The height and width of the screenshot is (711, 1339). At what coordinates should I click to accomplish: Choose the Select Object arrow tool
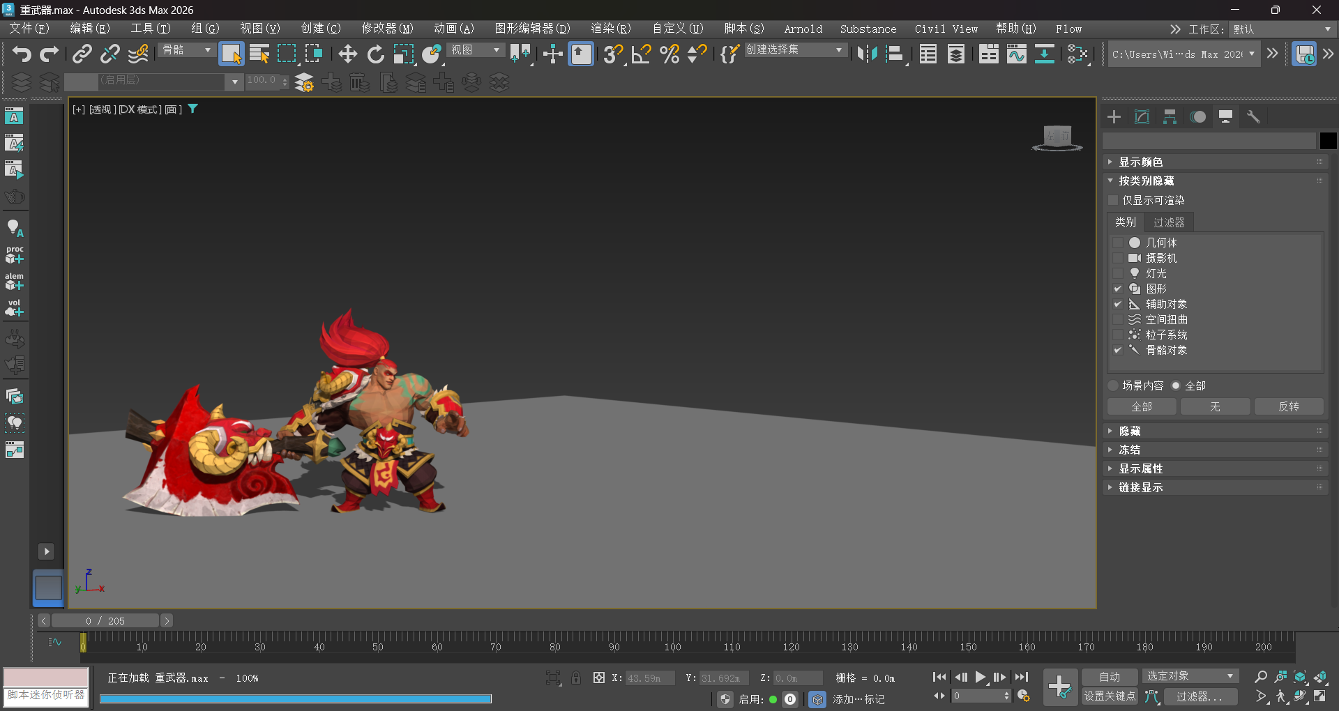coord(231,54)
